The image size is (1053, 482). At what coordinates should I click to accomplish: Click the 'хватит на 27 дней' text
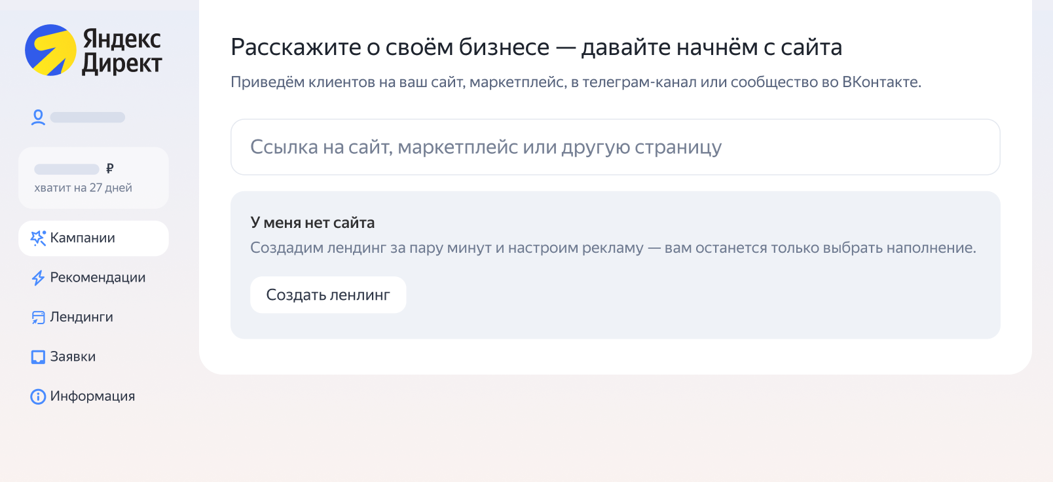[x=83, y=188]
